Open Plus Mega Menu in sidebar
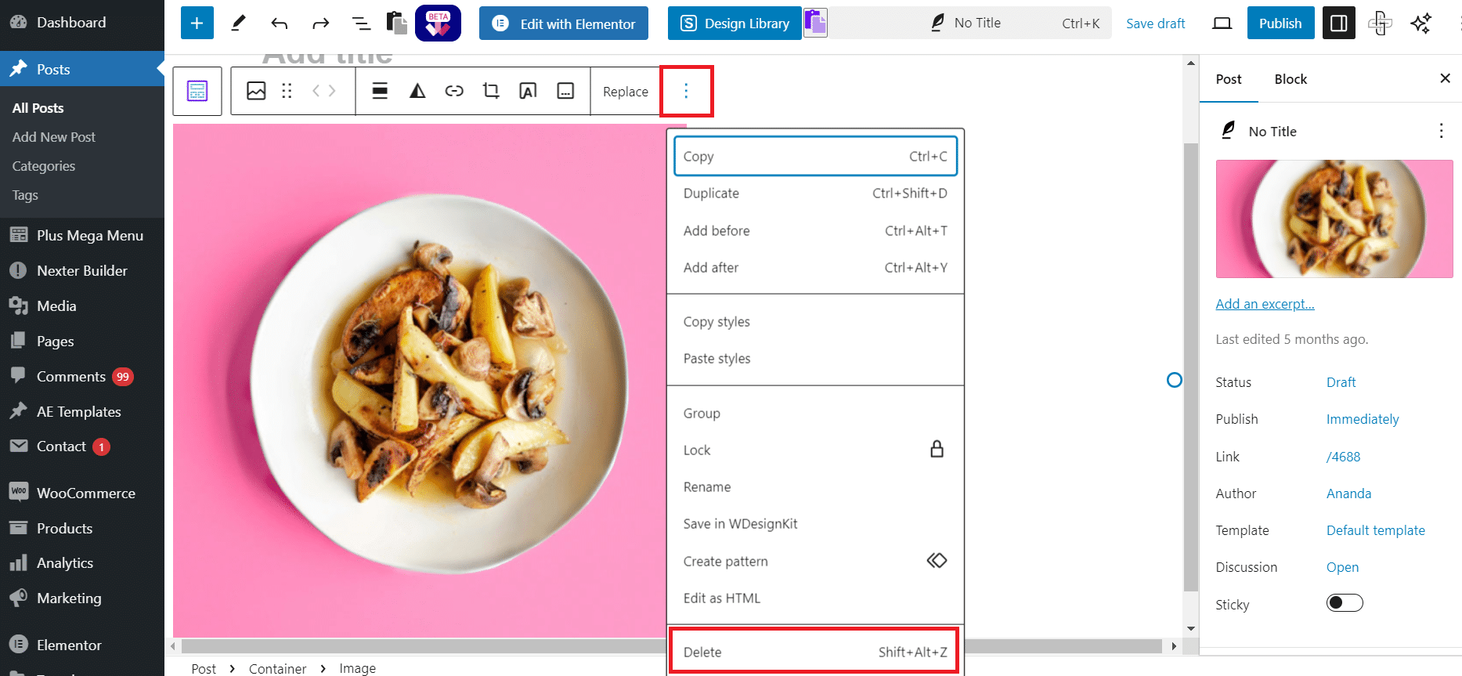Image resolution: width=1462 pixels, height=676 pixels. [x=82, y=235]
